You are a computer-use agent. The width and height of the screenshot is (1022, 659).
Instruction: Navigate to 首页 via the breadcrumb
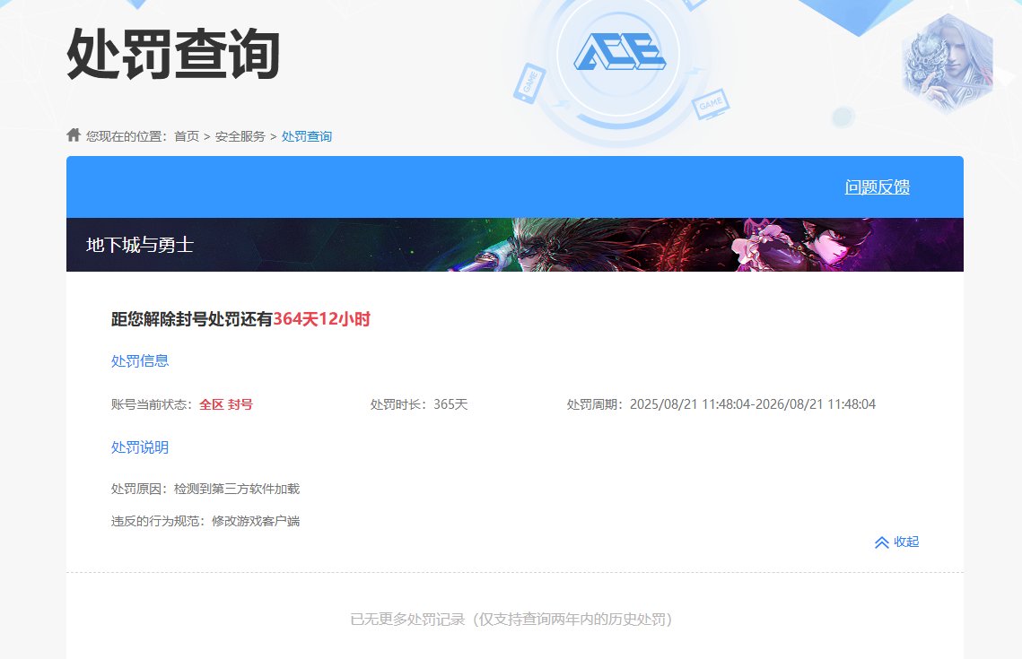click(x=187, y=135)
